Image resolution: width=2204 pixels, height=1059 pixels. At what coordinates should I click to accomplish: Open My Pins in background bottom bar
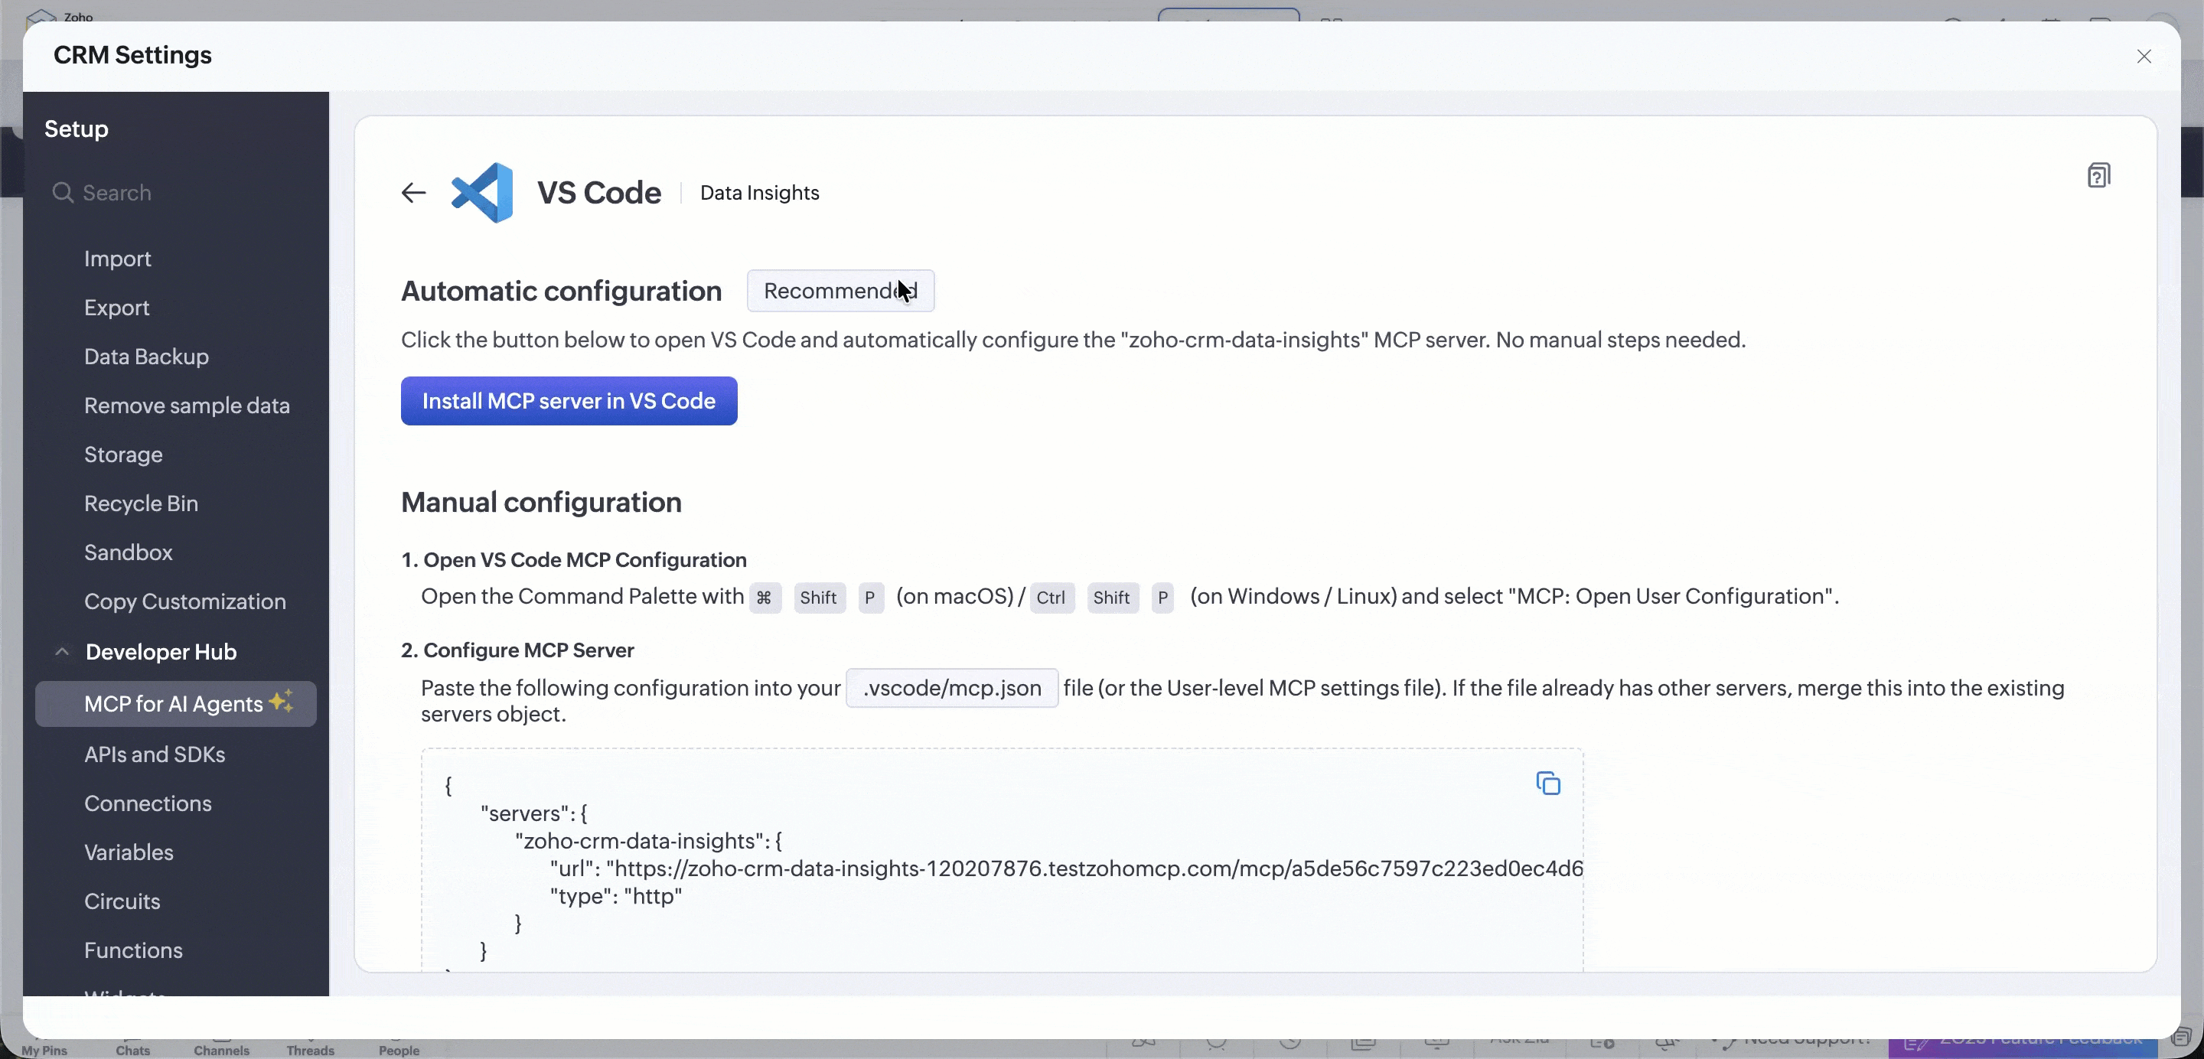44,1050
